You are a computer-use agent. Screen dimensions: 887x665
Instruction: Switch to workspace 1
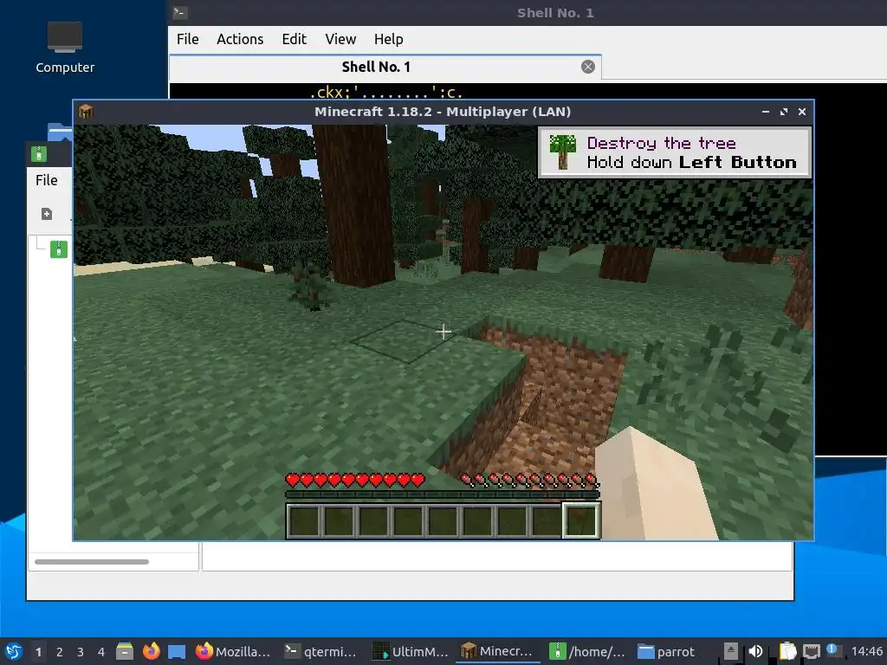click(38, 652)
